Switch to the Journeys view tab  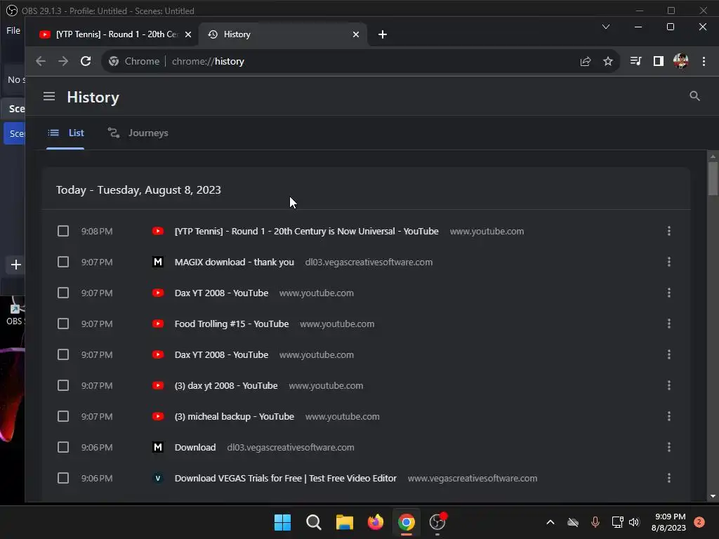tap(138, 133)
